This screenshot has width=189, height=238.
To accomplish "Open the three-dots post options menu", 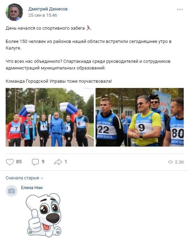I will pos(180,9).
